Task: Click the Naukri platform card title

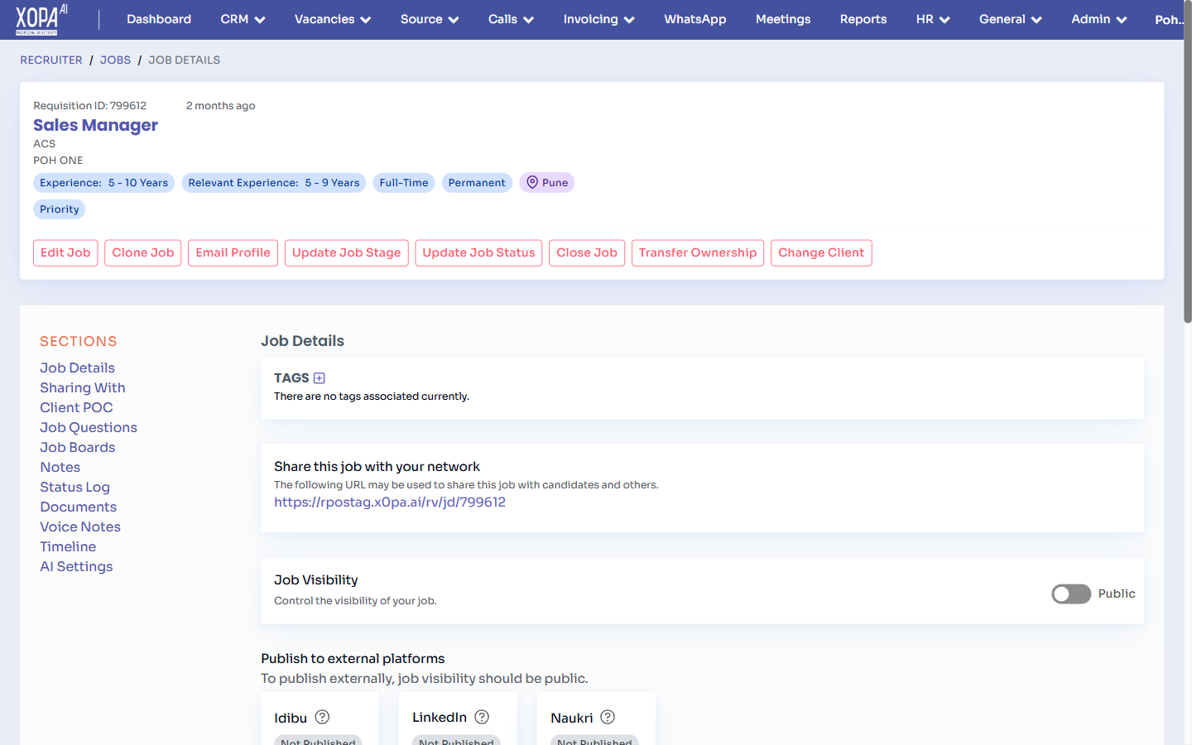Action: [572, 718]
